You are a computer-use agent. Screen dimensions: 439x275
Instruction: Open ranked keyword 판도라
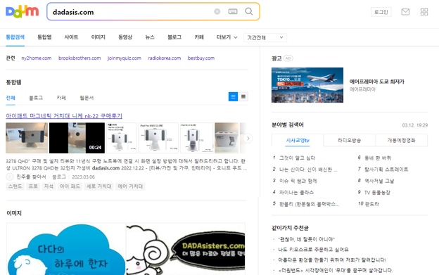click(372, 204)
